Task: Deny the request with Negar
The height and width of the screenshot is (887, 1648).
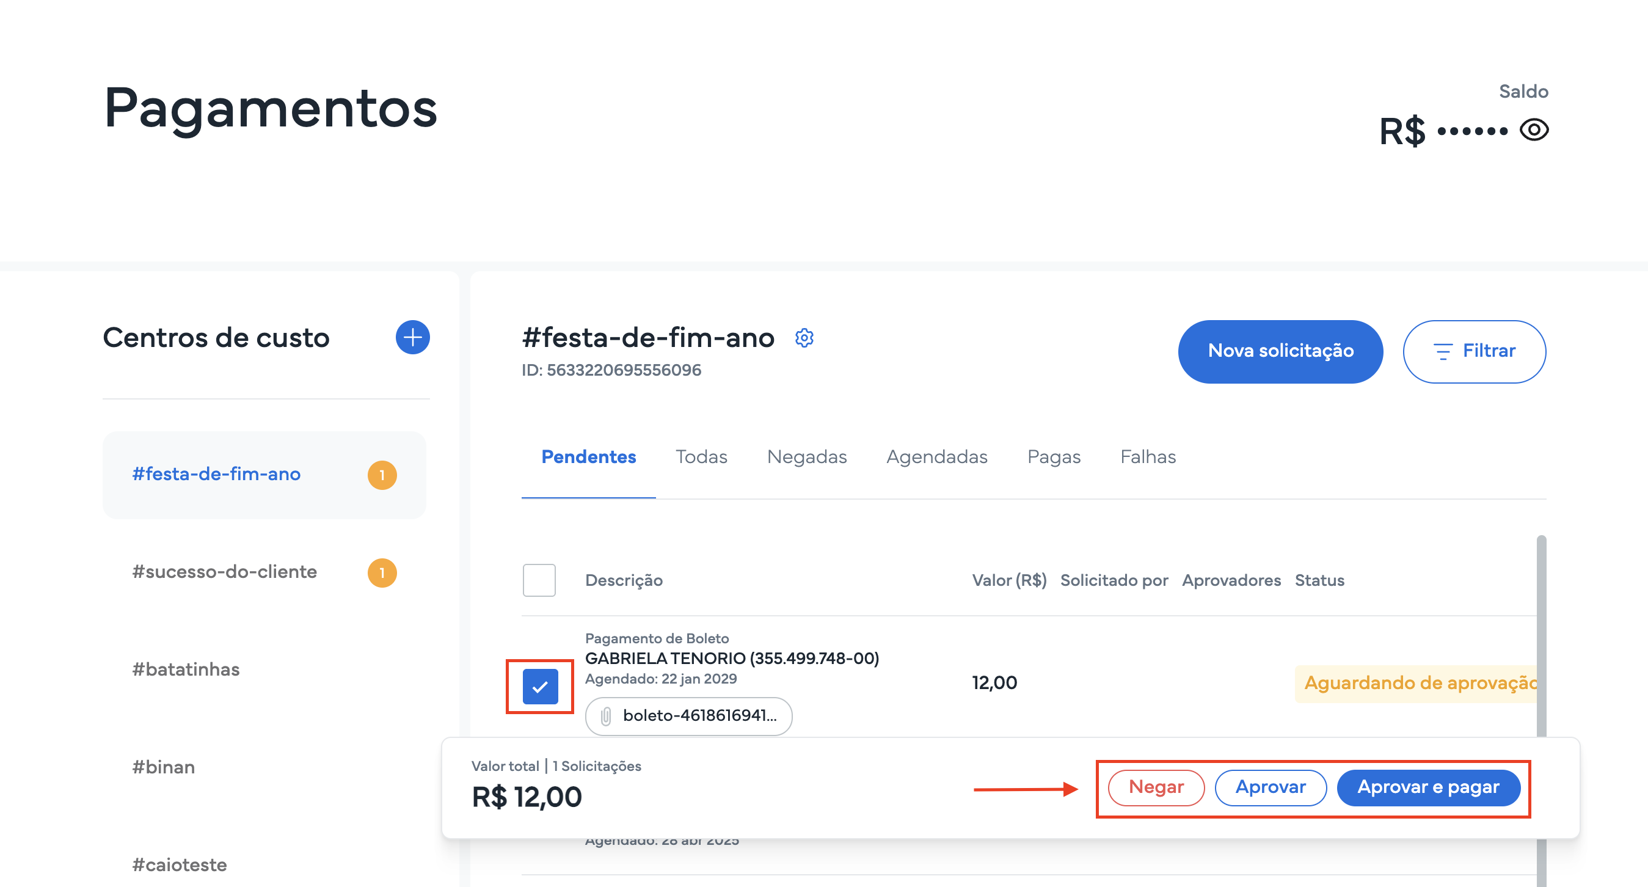Action: pos(1156,787)
